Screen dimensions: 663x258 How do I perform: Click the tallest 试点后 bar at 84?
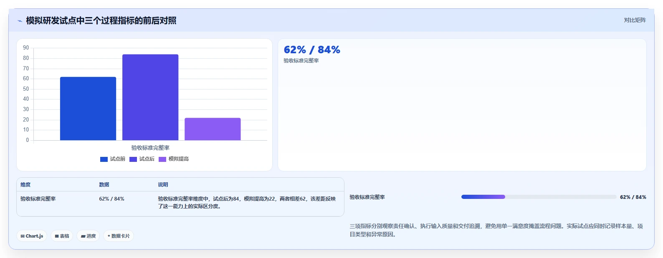pyautogui.click(x=150, y=97)
